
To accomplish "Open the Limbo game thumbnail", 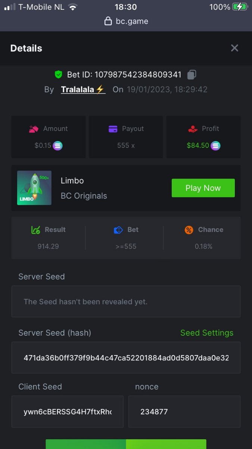I will pos(34,188).
